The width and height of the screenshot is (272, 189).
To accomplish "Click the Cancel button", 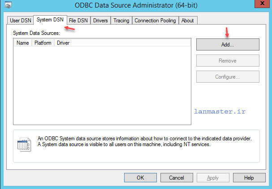I will pyautogui.click(x=177, y=177).
